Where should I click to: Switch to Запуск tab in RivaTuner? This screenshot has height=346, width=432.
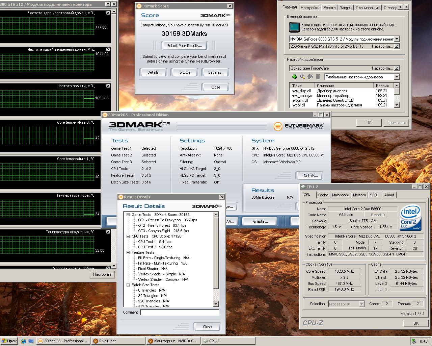click(346, 8)
